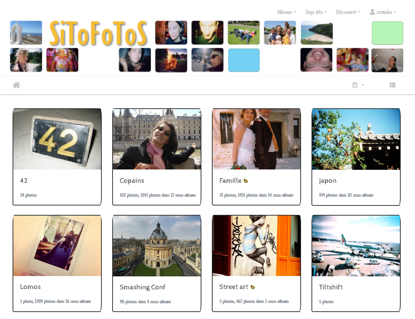Viewport: 415px width, 319px height.
Task: Open the Albums dropdown menu
Action: click(x=286, y=12)
